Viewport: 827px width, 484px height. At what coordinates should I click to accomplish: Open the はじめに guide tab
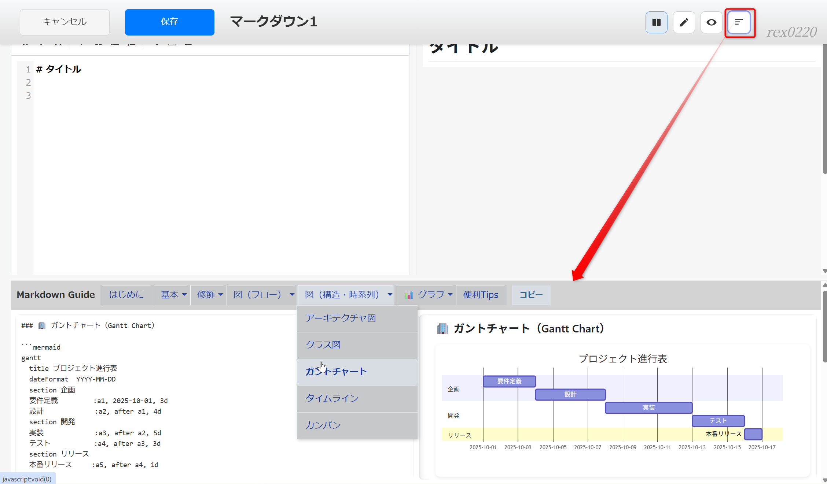[x=126, y=295]
